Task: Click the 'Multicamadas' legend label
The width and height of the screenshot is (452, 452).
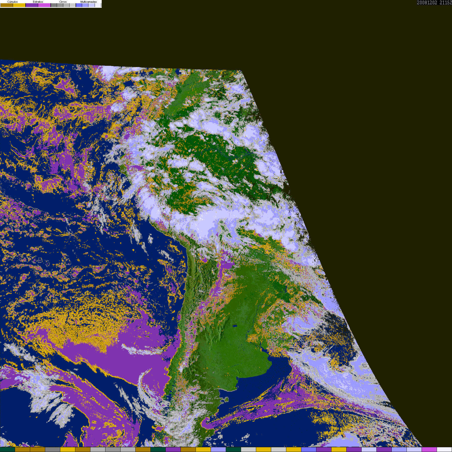Action: pyautogui.click(x=89, y=2)
